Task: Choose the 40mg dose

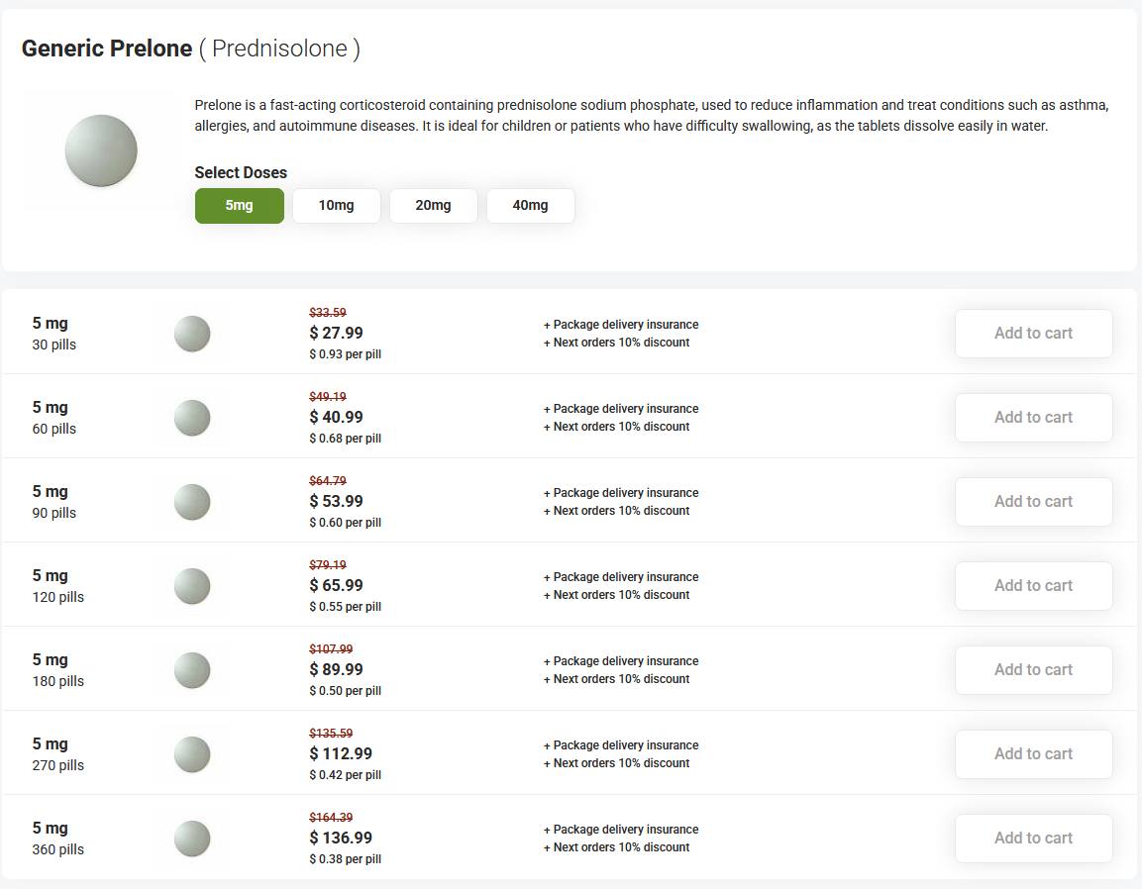Action: click(530, 205)
